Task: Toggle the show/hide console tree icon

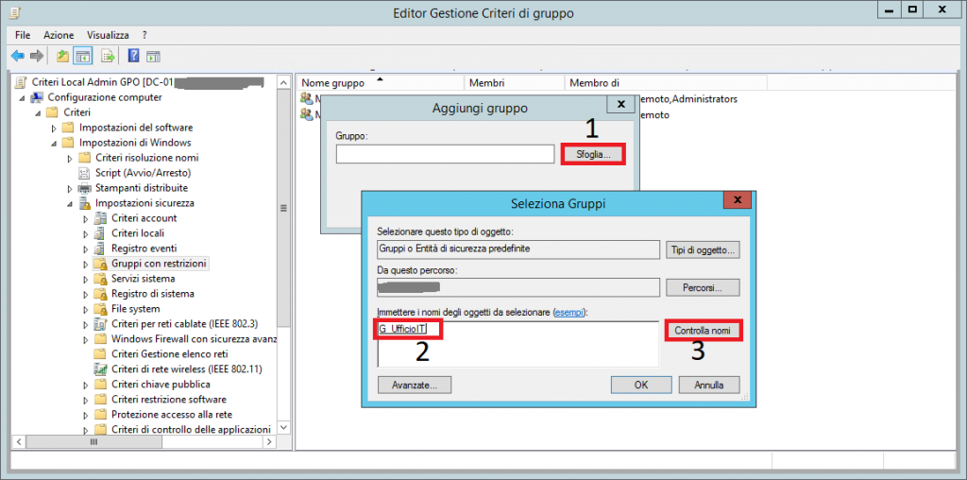Action: click(82, 56)
